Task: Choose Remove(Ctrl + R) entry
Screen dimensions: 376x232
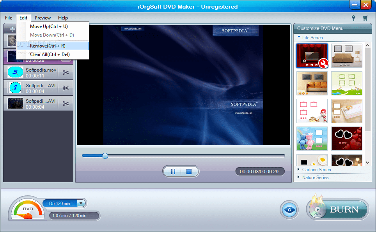Action: (x=53, y=46)
